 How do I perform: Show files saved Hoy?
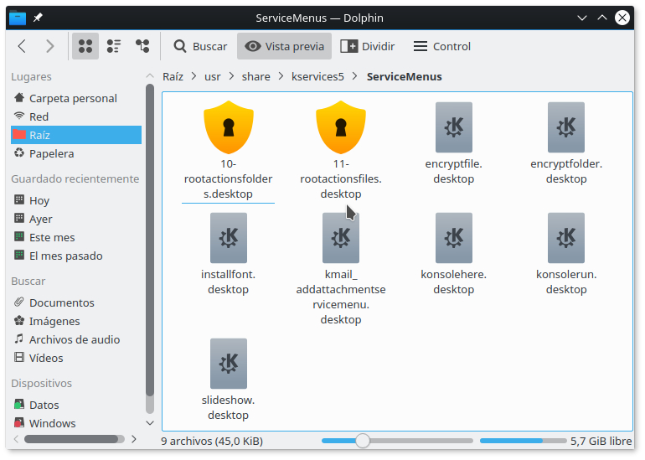tap(76, 200)
